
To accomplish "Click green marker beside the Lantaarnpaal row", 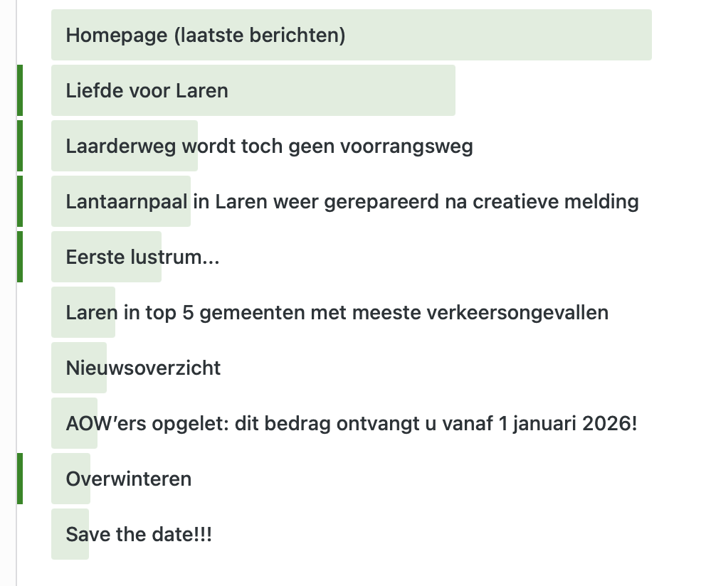I will [20, 201].
